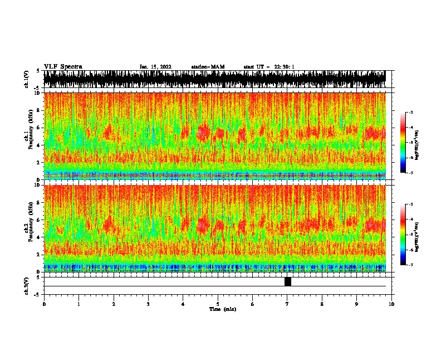The width and height of the screenshot is (441, 341).
Task: Click the '10' kHz tick on ch.1 frequency axis
Action: pos(37,93)
